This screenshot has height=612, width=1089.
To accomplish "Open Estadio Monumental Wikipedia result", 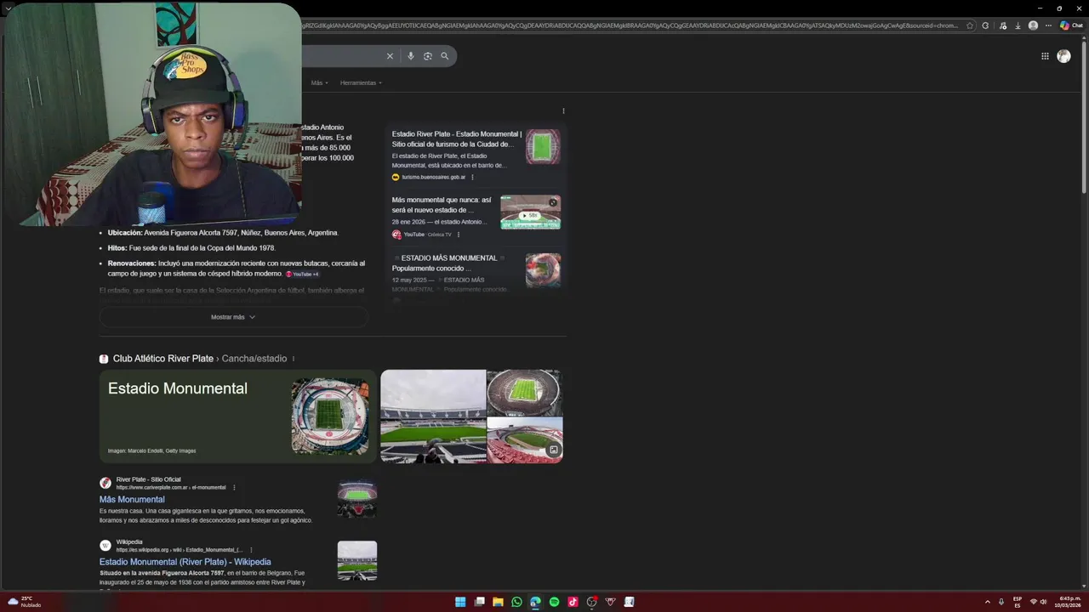I will click(x=185, y=562).
